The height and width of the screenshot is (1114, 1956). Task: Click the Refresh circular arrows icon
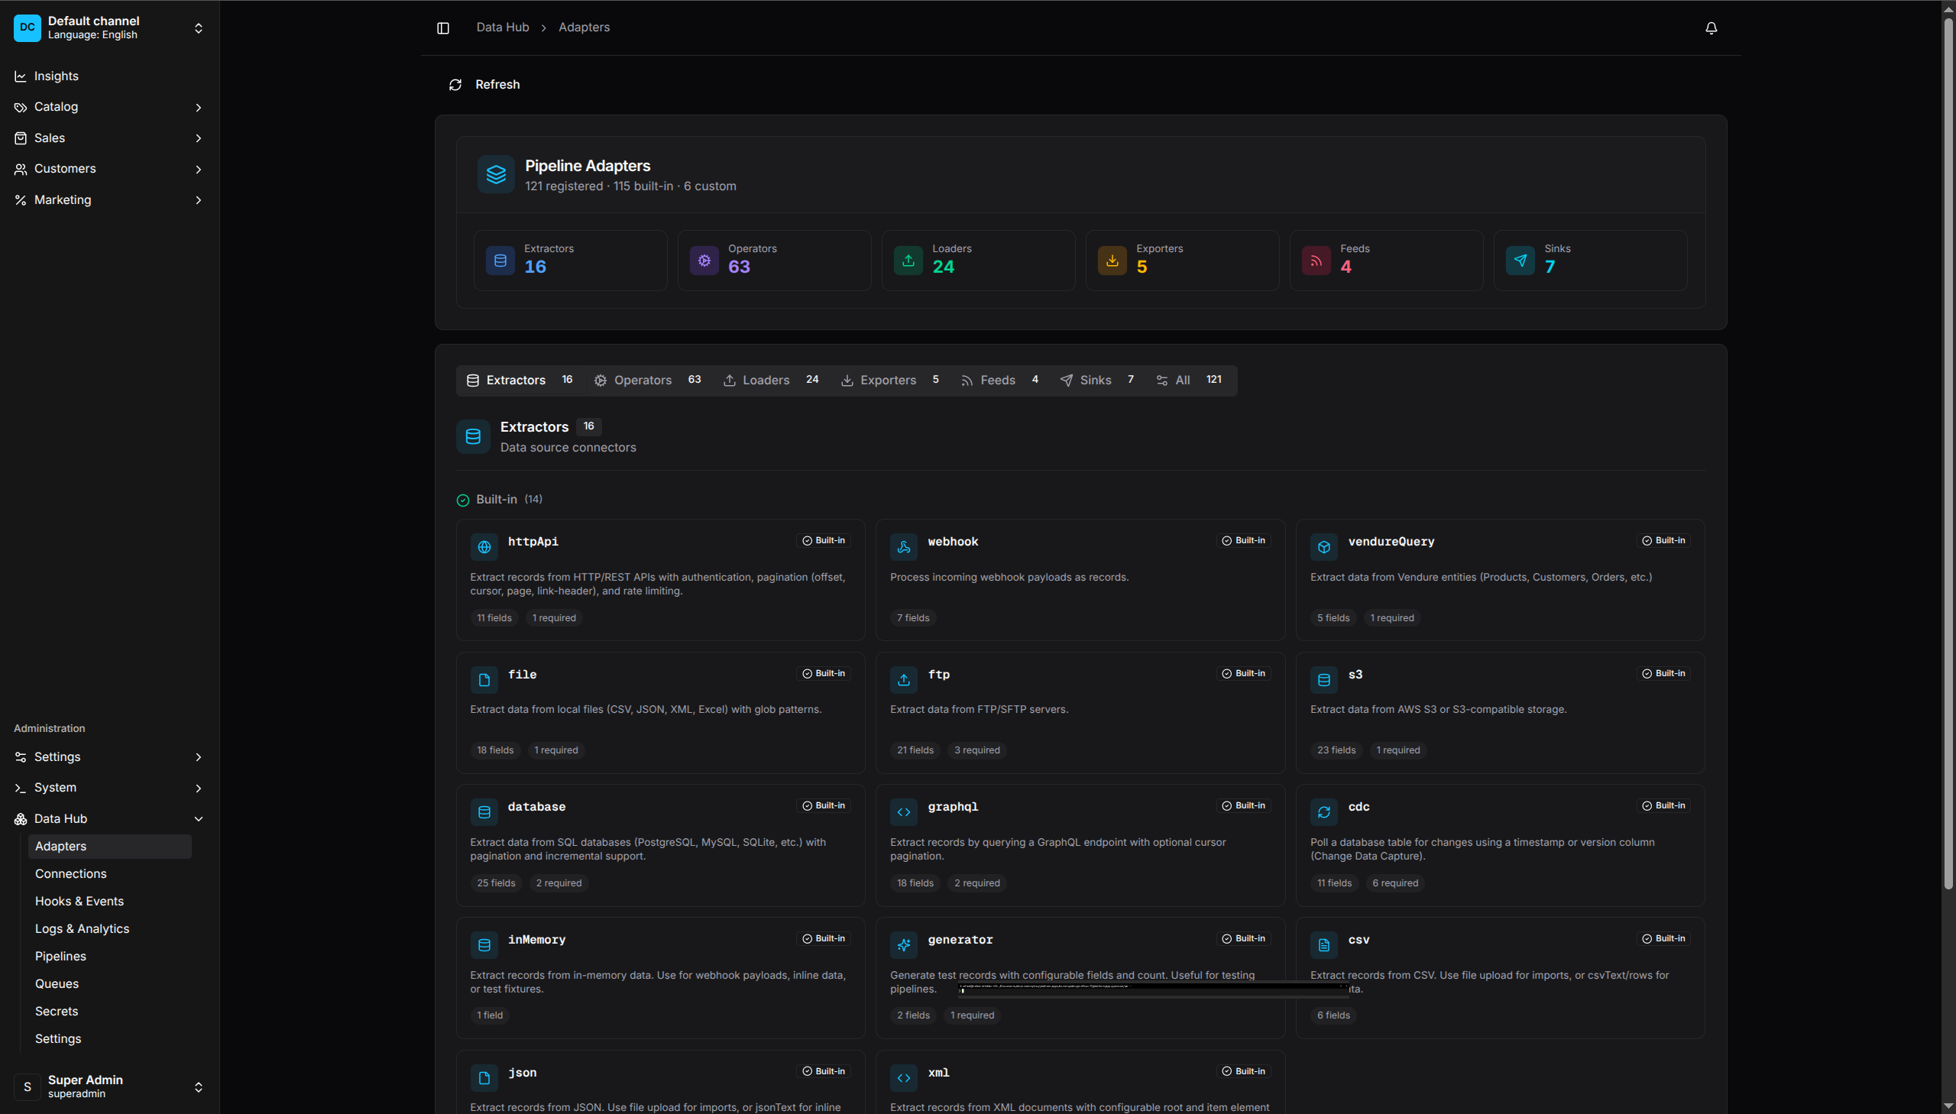[x=455, y=85]
